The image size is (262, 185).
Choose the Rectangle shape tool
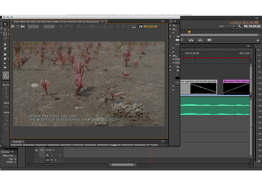[5, 55]
